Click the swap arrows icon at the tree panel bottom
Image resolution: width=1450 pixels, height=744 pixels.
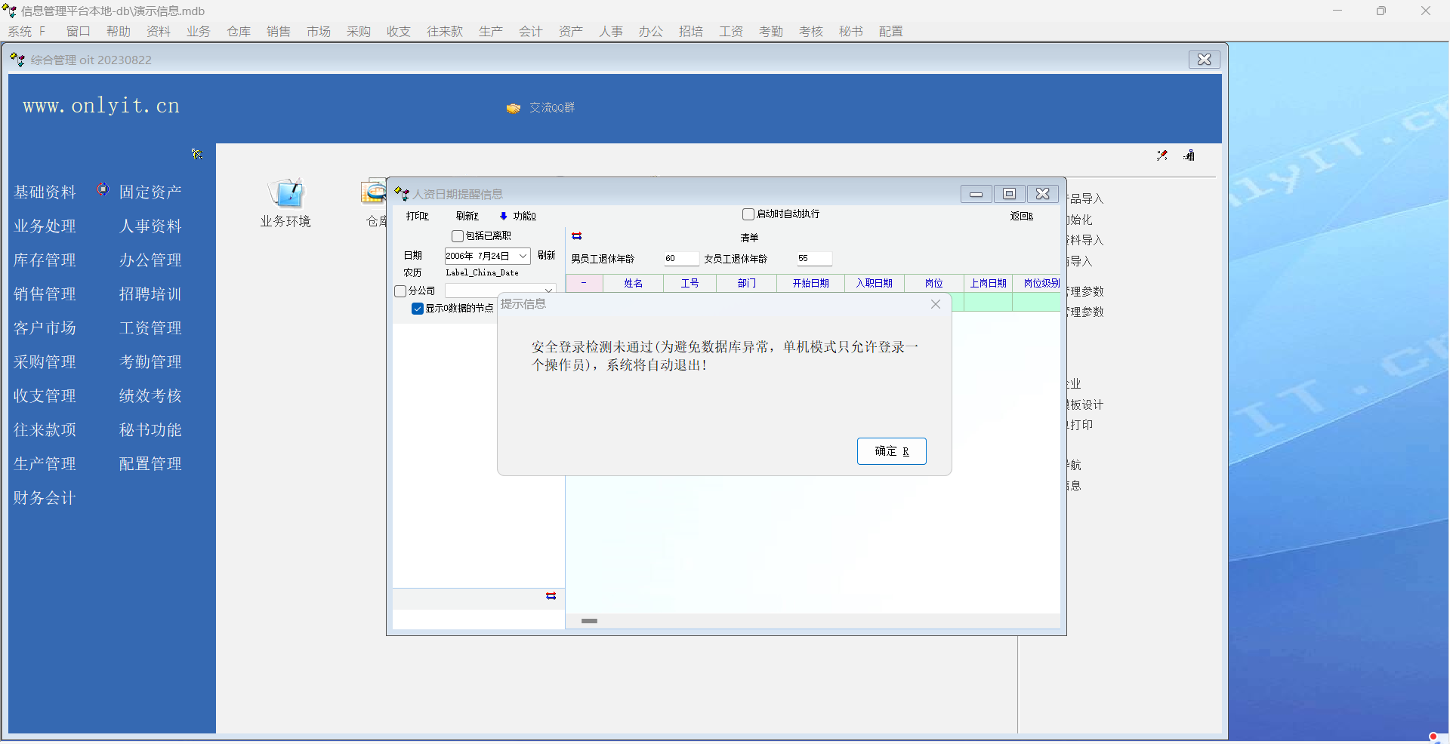coord(551,596)
